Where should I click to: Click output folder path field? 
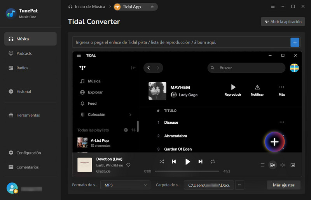[x=209, y=185]
